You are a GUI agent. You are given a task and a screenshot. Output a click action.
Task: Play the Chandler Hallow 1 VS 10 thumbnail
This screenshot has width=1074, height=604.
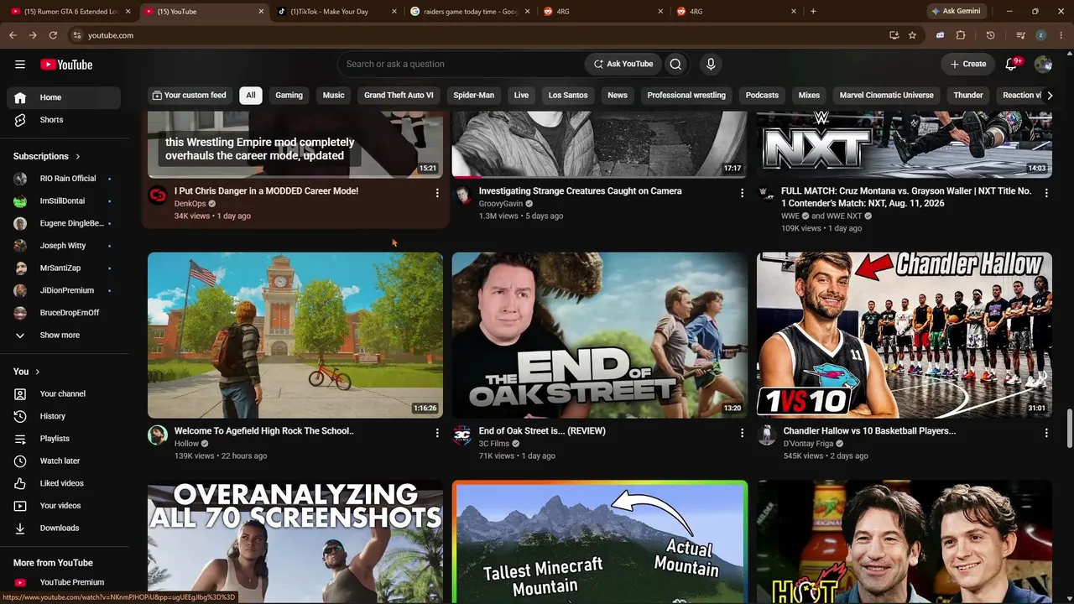[x=904, y=336]
